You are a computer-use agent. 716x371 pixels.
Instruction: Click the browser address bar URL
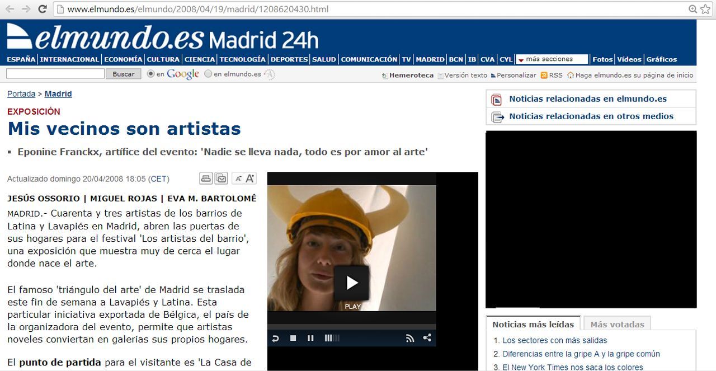[x=198, y=9]
